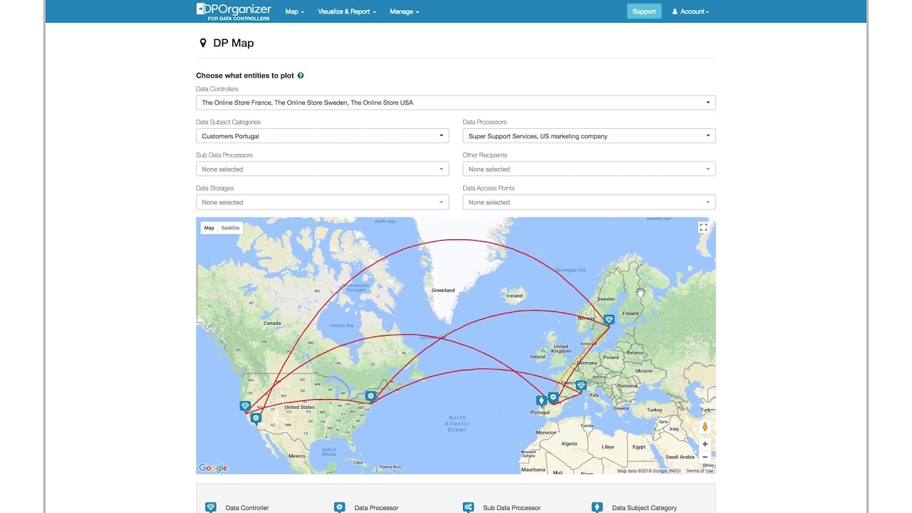This screenshot has width=912, height=513.
Task: Click the location pin icon beside DP Map
Action: coord(202,43)
